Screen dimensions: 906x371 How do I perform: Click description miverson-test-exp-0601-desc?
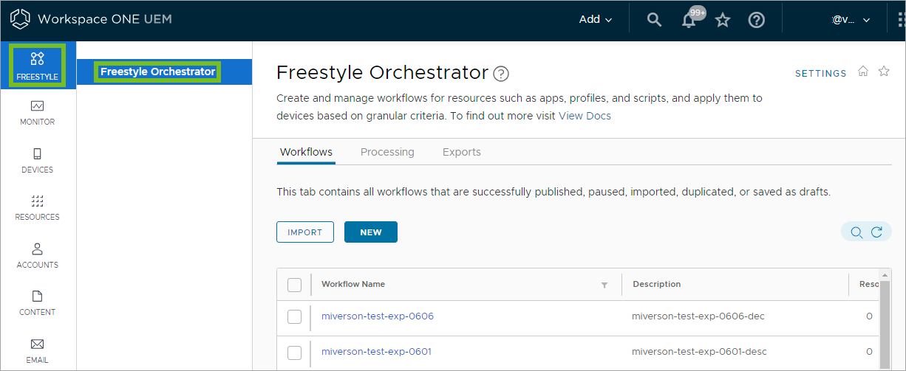[700, 352]
